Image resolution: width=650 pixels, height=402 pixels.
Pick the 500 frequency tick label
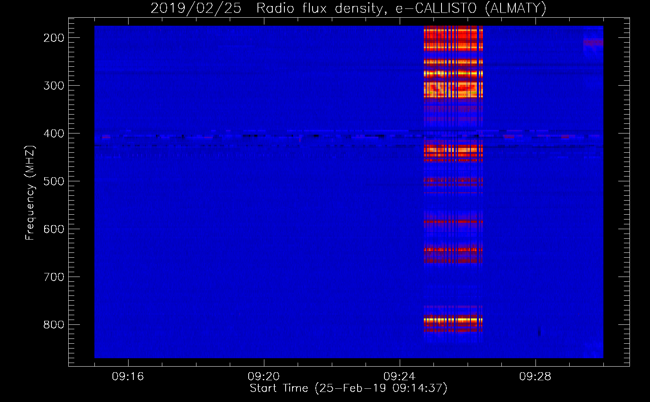click(x=54, y=181)
